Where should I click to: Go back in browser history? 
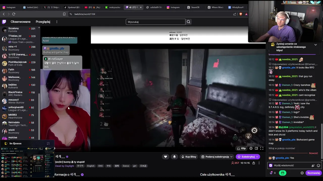tap(4, 14)
